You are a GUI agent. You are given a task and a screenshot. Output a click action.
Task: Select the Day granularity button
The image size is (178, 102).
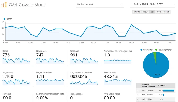pyautogui.click(x=152, y=12)
